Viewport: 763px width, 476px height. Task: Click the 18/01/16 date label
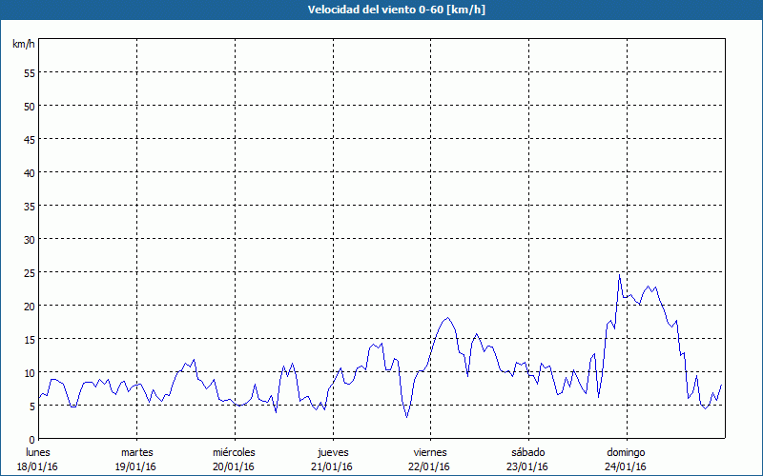[x=38, y=466]
